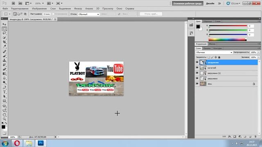
Task: Open the layer opacity slider arrow
Action: pos(258,52)
